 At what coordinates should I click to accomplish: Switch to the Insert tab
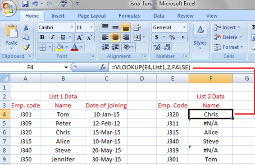[x=58, y=16]
